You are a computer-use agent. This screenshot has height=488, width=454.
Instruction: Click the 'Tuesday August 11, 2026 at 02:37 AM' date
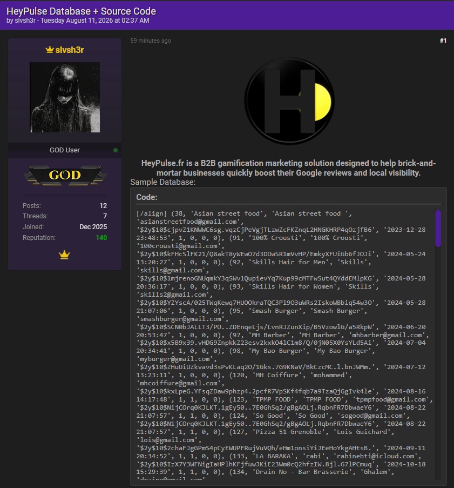(95, 21)
